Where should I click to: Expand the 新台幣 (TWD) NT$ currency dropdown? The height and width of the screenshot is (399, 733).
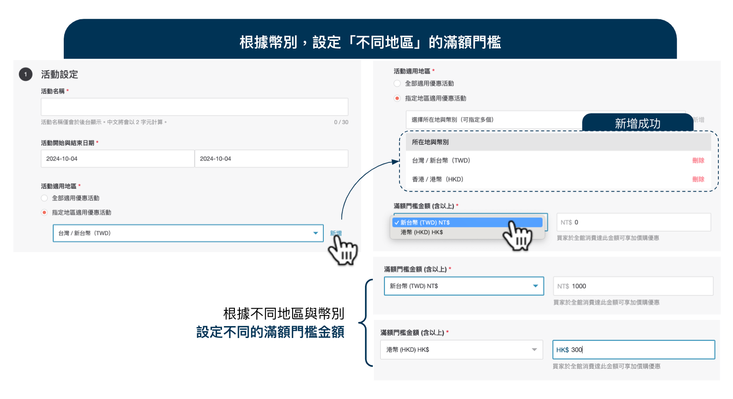pyautogui.click(x=463, y=286)
